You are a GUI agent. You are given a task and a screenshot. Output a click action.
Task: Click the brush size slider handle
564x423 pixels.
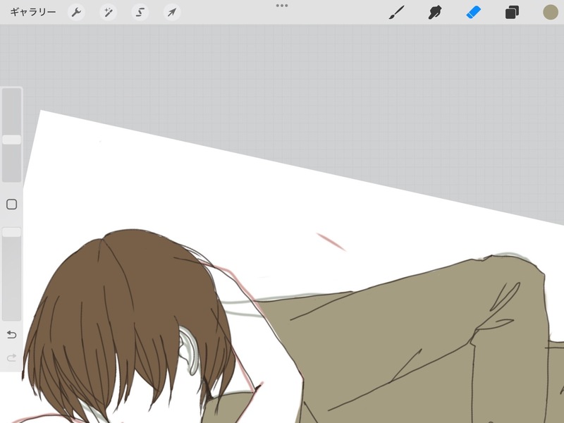click(12, 140)
